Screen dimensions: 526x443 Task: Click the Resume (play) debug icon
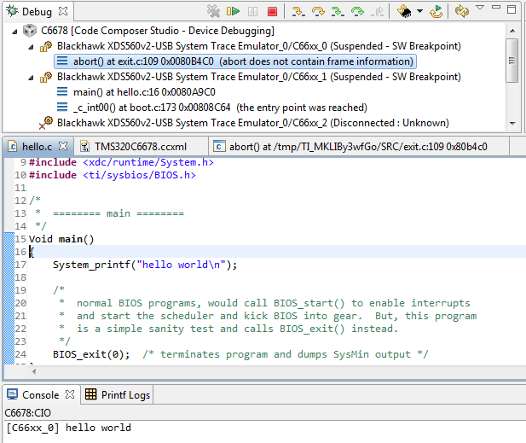pyautogui.click(x=233, y=11)
